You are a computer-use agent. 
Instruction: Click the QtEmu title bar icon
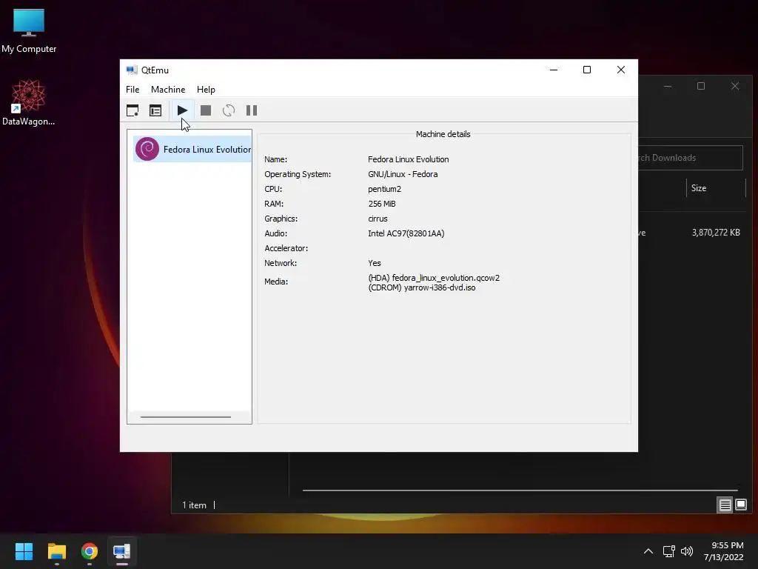point(132,70)
